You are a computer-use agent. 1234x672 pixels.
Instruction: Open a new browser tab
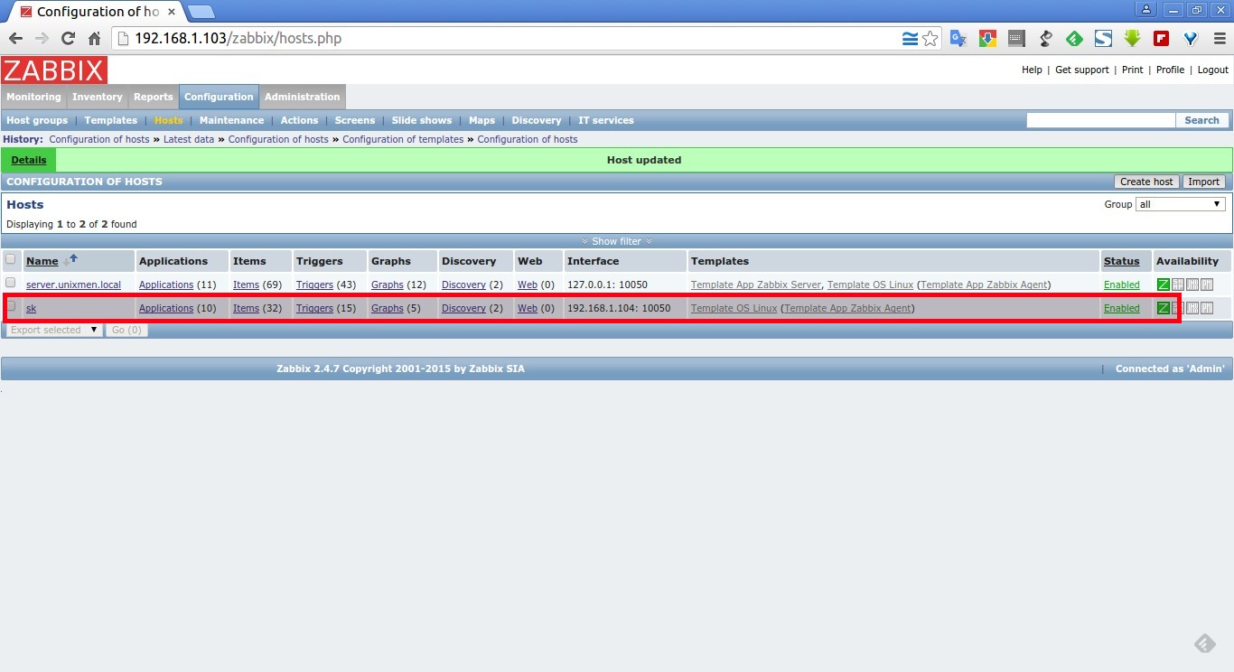click(201, 11)
